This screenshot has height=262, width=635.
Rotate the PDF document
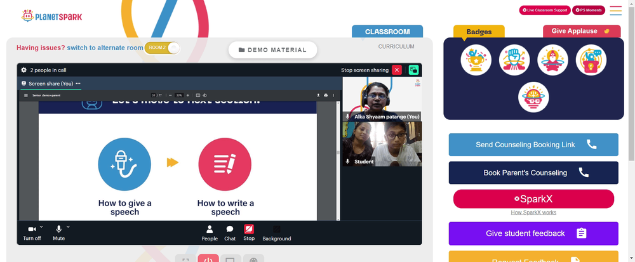[205, 95]
